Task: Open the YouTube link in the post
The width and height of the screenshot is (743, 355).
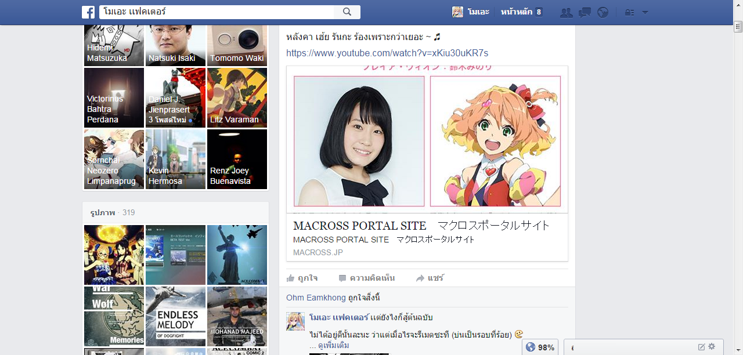Action: [x=387, y=53]
